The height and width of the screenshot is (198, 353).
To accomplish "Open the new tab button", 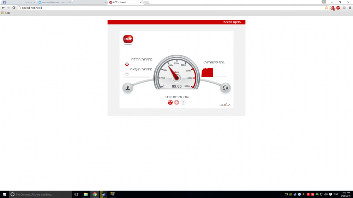I will tap(147, 2).
